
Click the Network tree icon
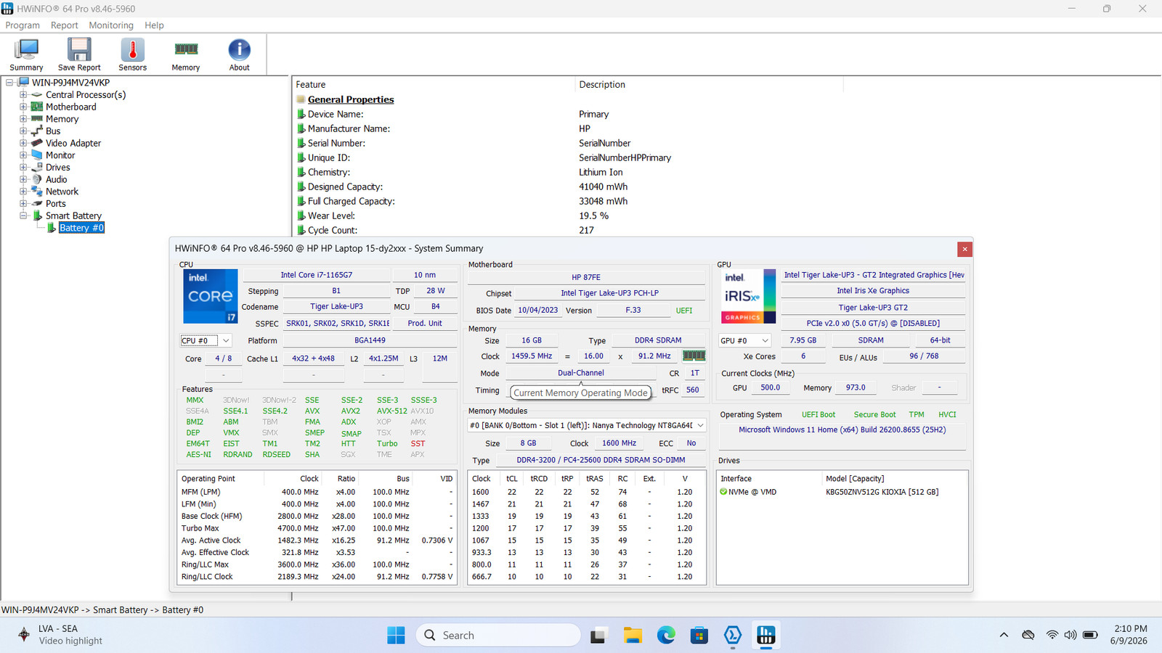tap(37, 192)
